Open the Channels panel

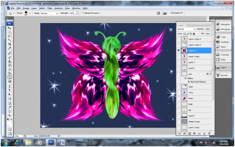coord(223,55)
